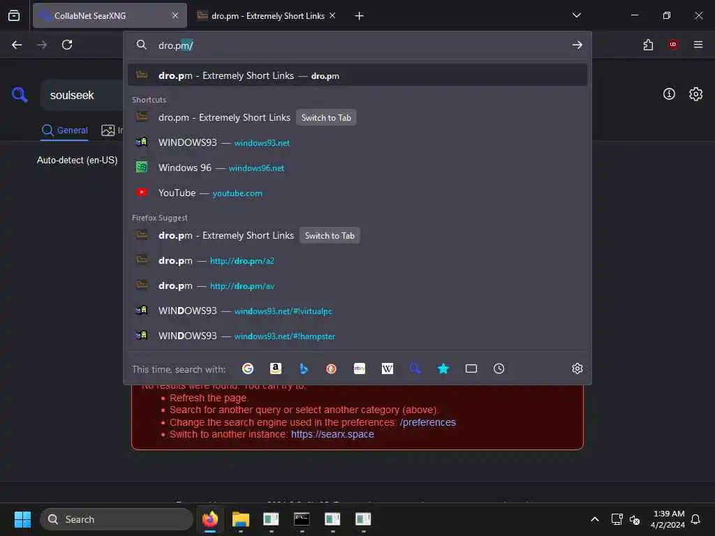Choose WINDOWS93 windows93.net shortcut
The image size is (715, 536).
click(x=357, y=142)
